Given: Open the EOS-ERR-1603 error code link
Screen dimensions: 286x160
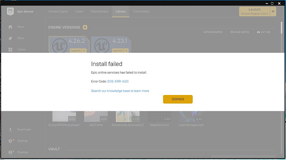Looking at the screenshot, I should click(118, 81).
